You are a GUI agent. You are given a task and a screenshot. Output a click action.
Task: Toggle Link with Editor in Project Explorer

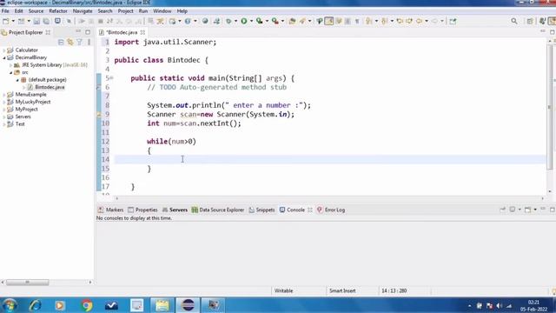[x=70, y=43]
